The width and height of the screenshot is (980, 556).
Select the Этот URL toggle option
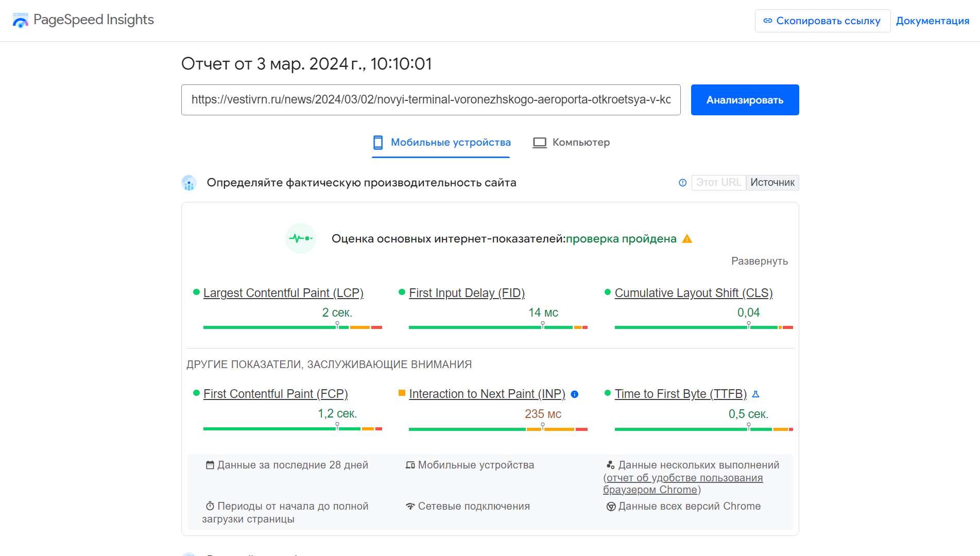click(x=718, y=183)
